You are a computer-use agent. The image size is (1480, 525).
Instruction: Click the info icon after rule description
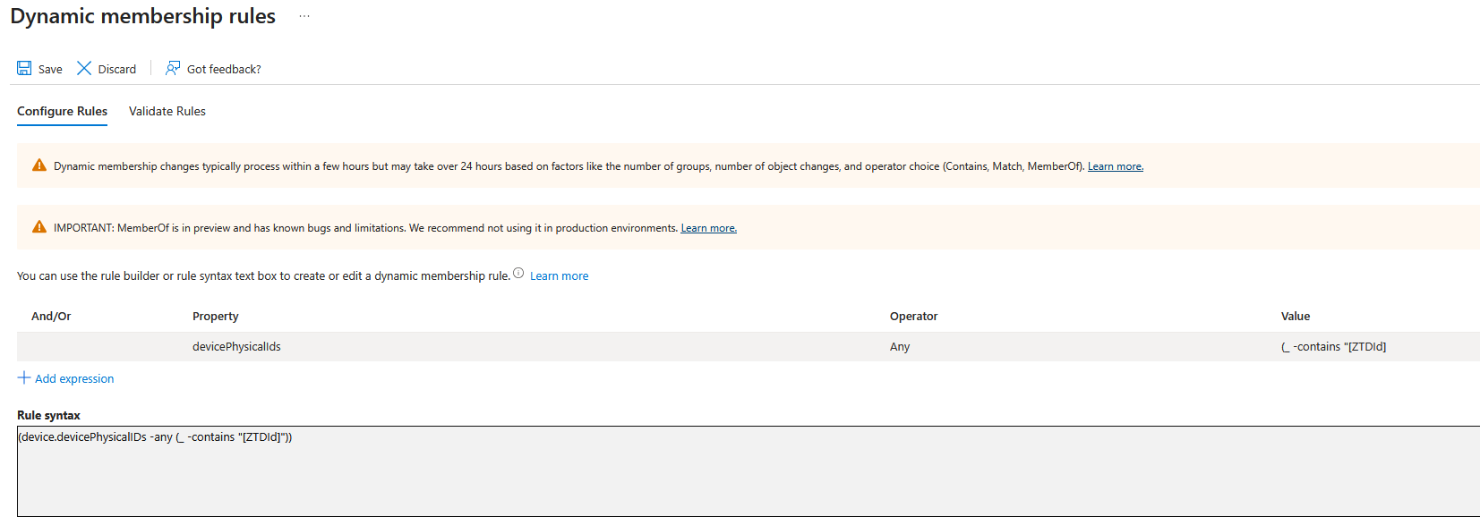(x=518, y=274)
